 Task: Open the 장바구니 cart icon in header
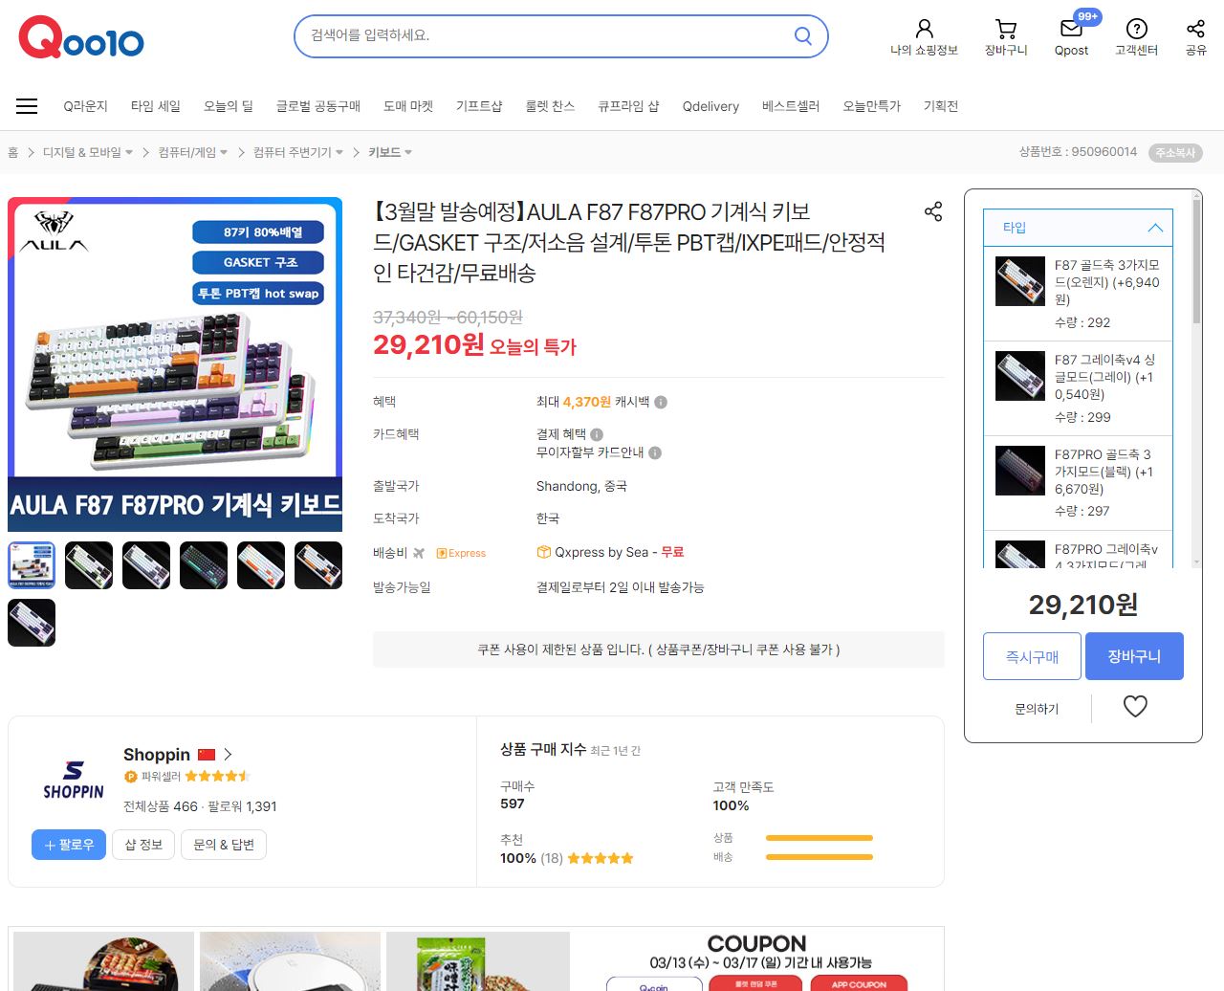click(x=1006, y=29)
